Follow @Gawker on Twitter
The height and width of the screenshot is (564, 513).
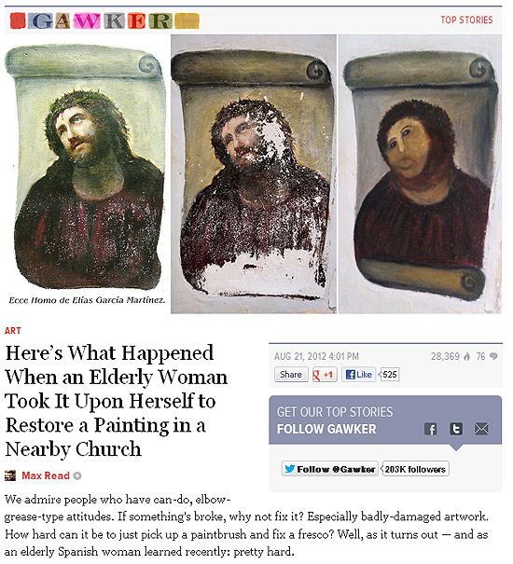pos(330,469)
